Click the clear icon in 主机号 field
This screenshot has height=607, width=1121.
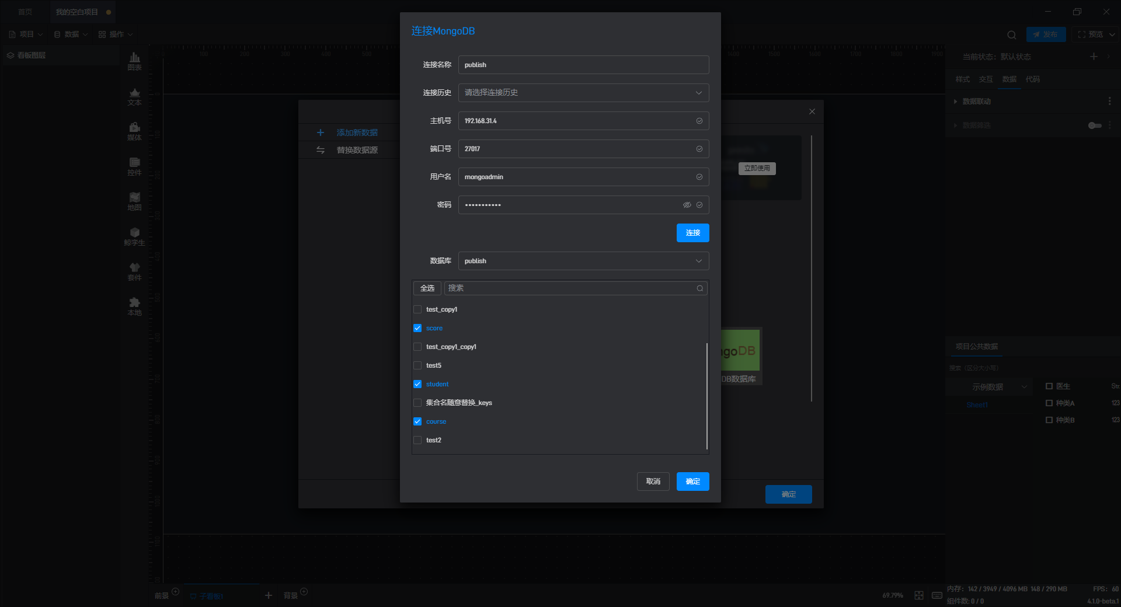point(699,121)
